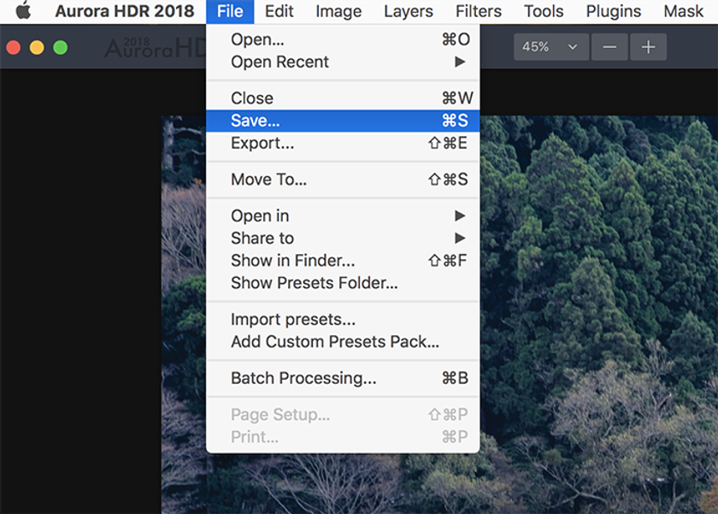Open the Edit menu
This screenshot has height=514, width=718.
(279, 11)
